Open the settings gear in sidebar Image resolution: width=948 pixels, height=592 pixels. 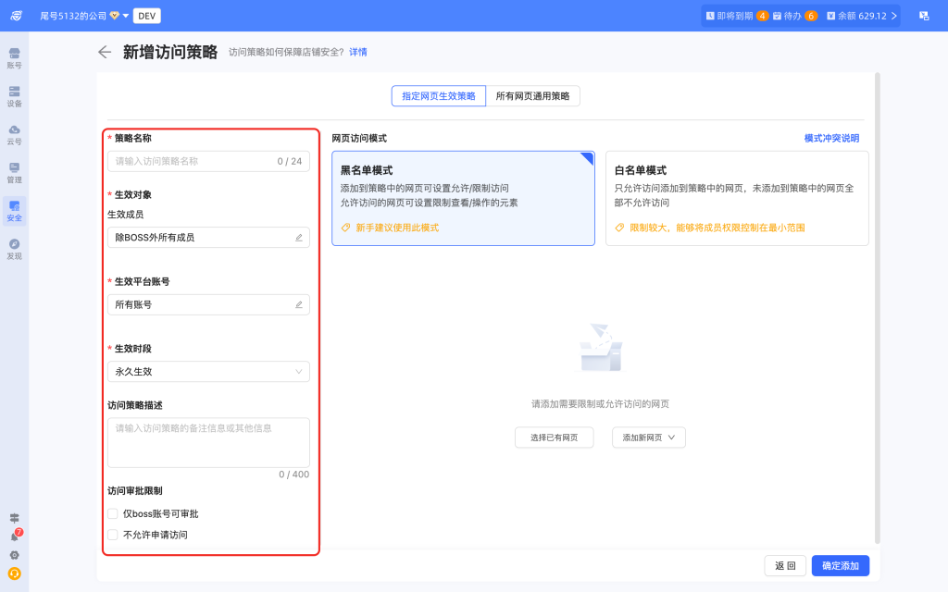(14, 555)
